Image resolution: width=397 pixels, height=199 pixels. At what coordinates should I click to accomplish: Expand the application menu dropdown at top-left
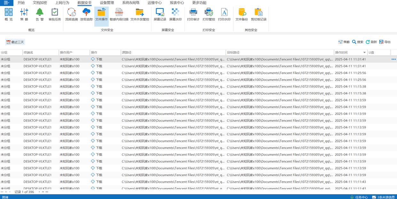pyautogui.click(x=6, y=3)
